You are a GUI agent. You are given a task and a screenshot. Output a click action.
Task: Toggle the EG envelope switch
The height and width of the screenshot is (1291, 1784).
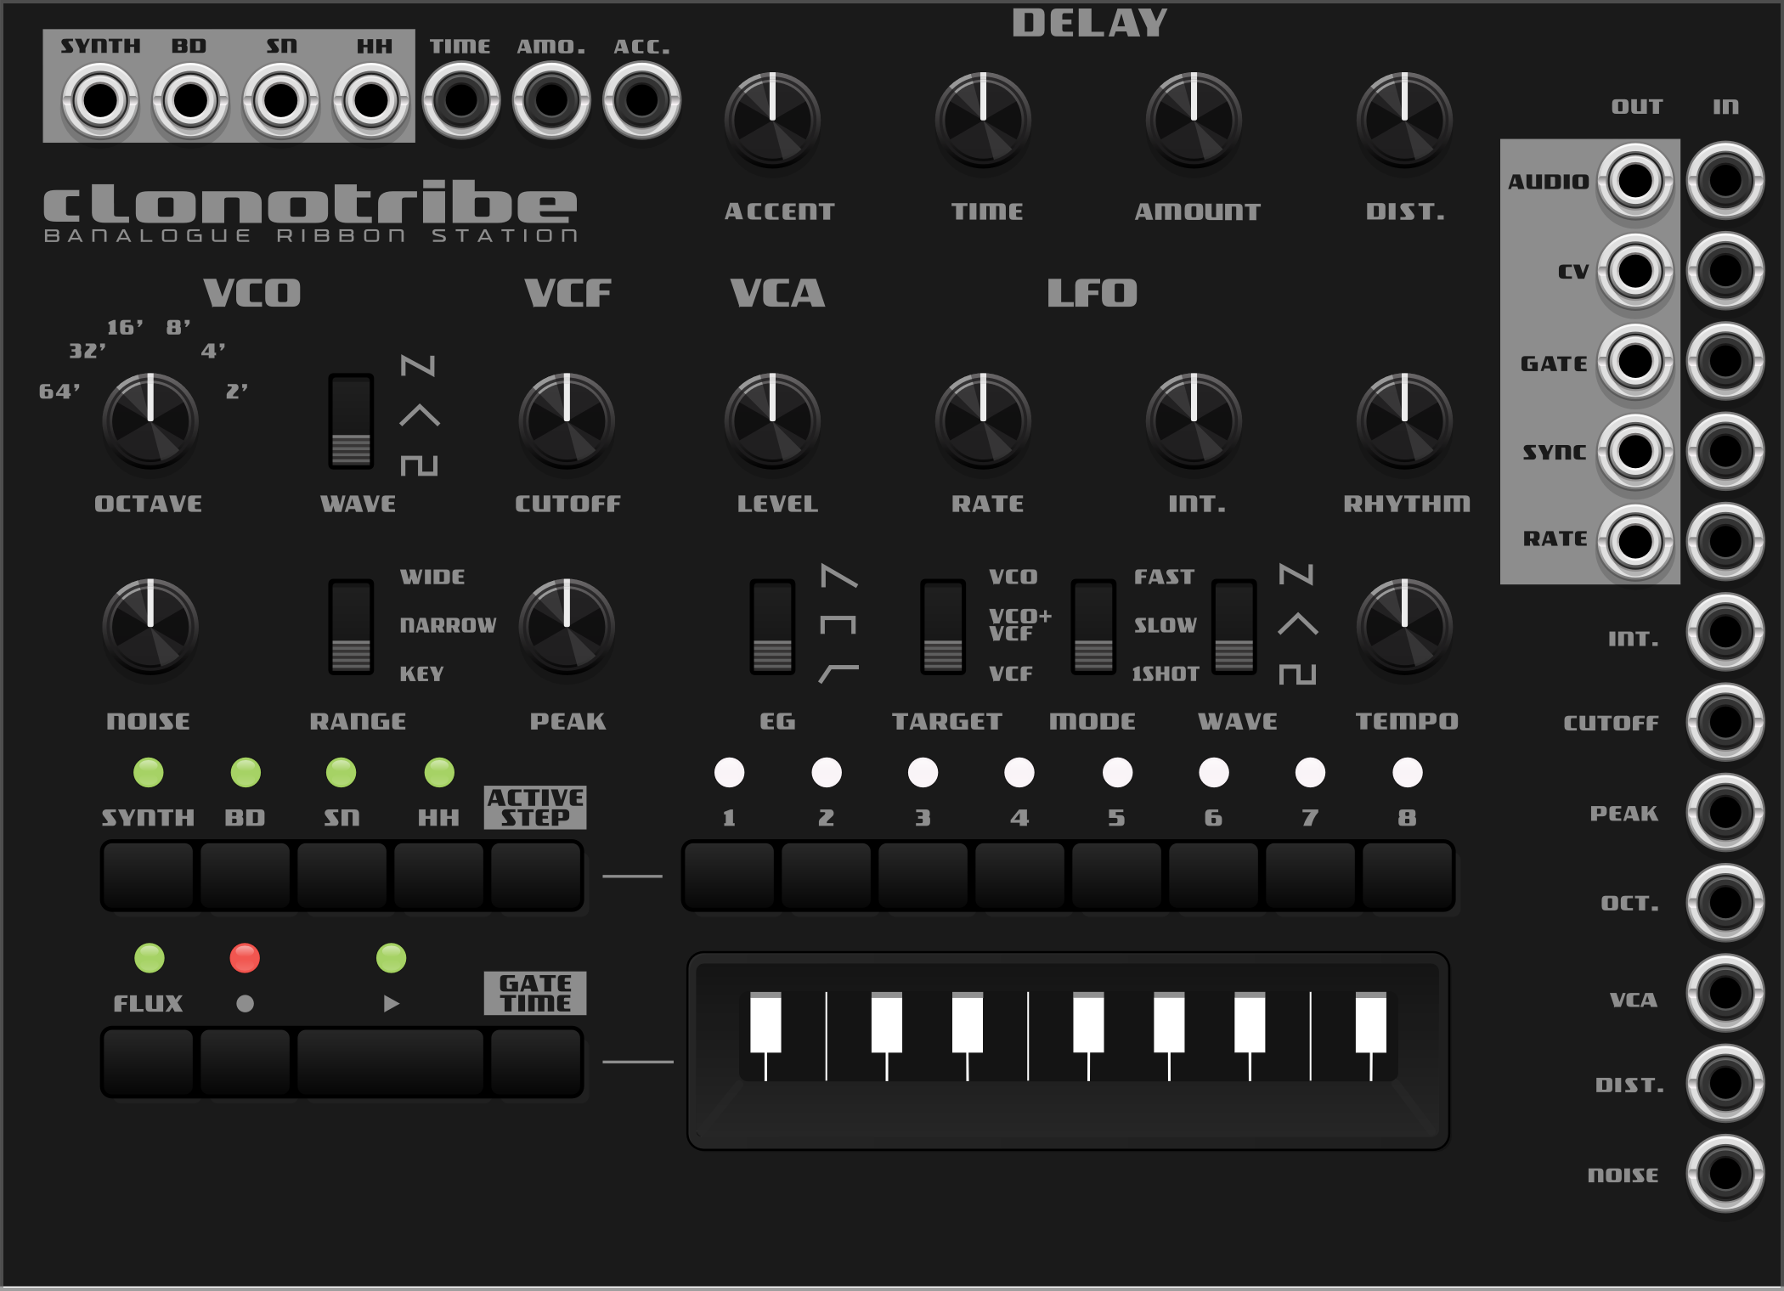(x=772, y=627)
